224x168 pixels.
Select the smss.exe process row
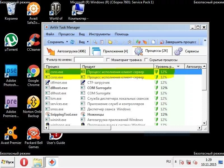(x=123, y=109)
